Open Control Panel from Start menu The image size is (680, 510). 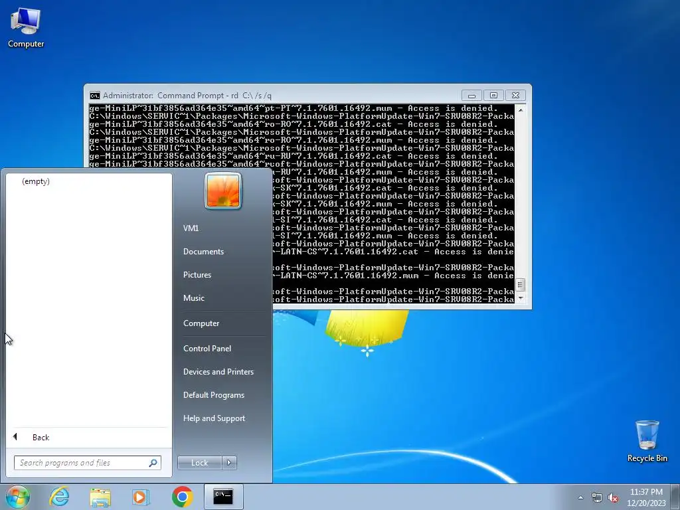click(x=207, y=348)
